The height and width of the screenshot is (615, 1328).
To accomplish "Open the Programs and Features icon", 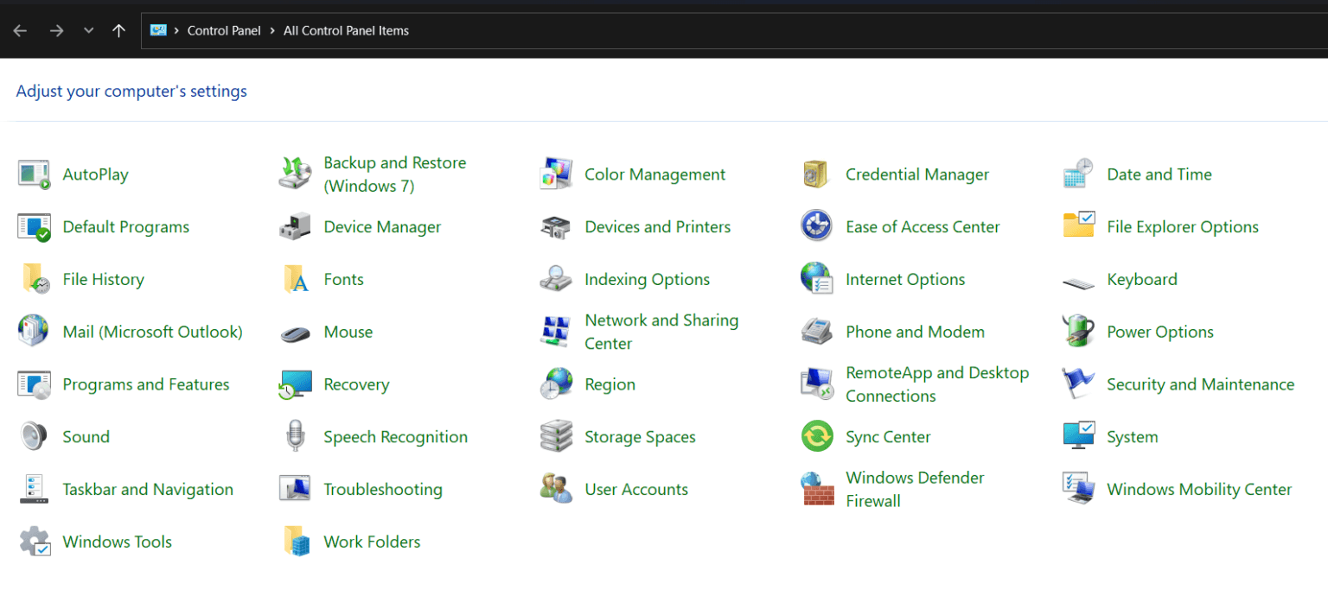I will pos(35,384).
